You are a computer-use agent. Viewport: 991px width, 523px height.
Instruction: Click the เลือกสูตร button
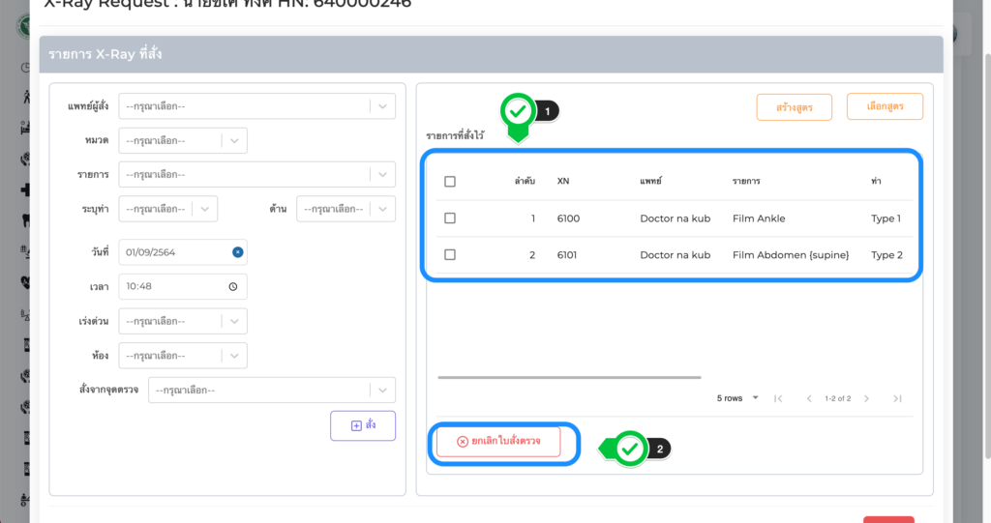pyautogui.click(x=884, y=106)
